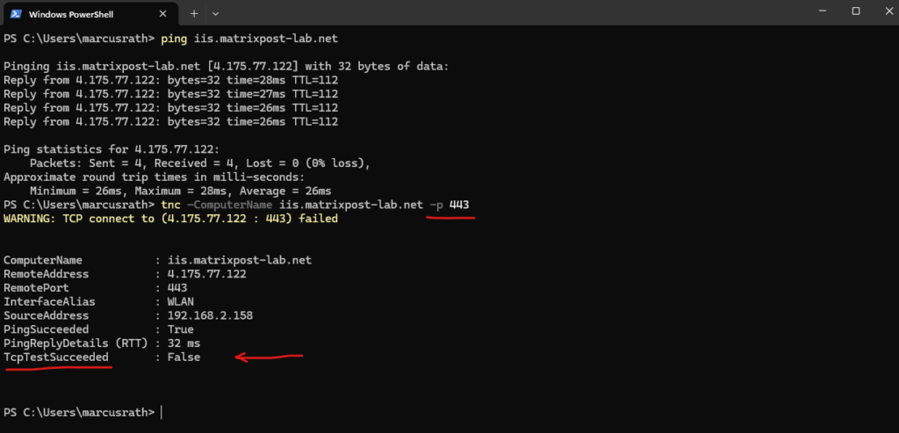Click the False value of TcpTestSucceeded
This screenshot has width=899, height=433.
point(183,357)
